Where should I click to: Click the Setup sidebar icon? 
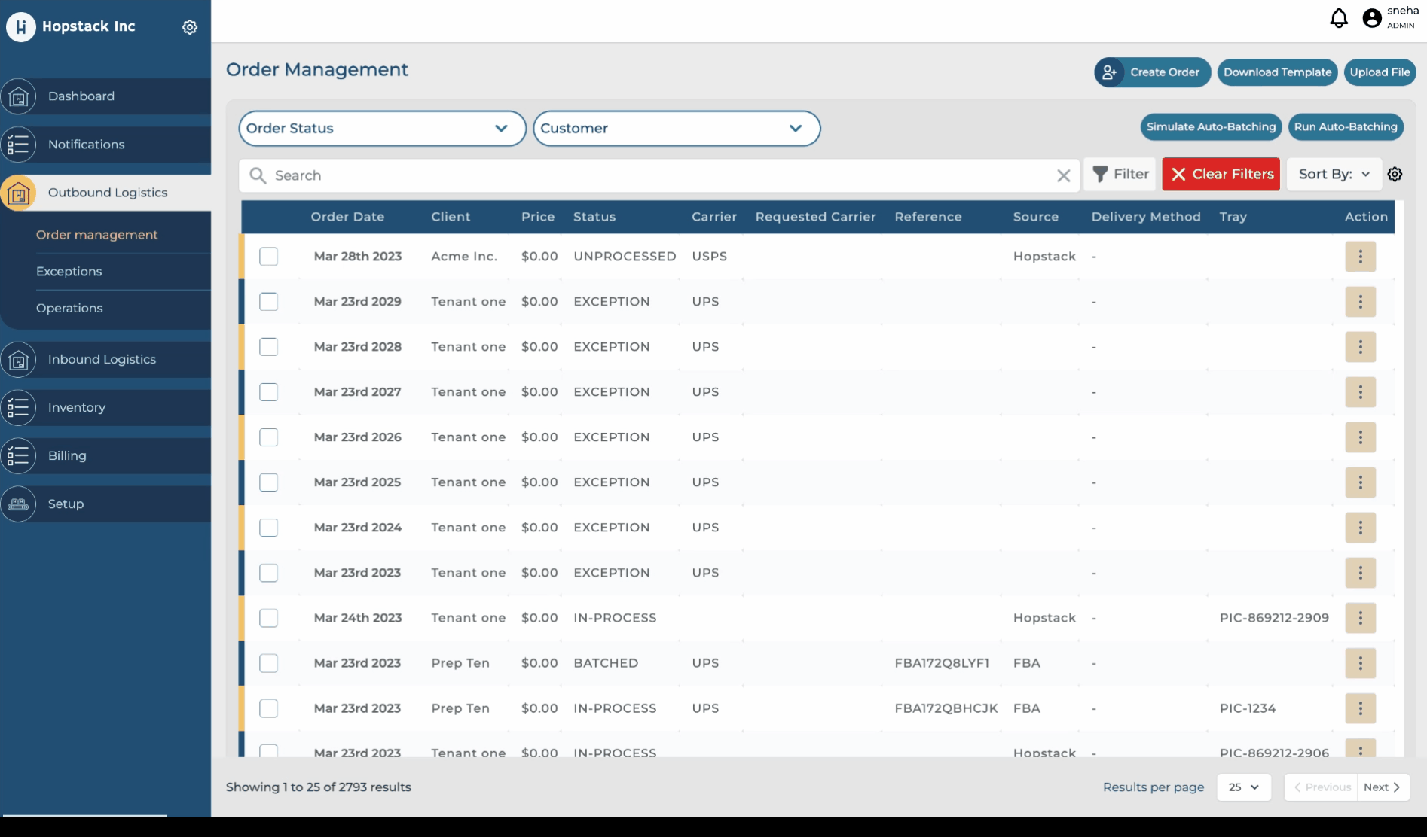pyautogui.click(x=19, y=504)
